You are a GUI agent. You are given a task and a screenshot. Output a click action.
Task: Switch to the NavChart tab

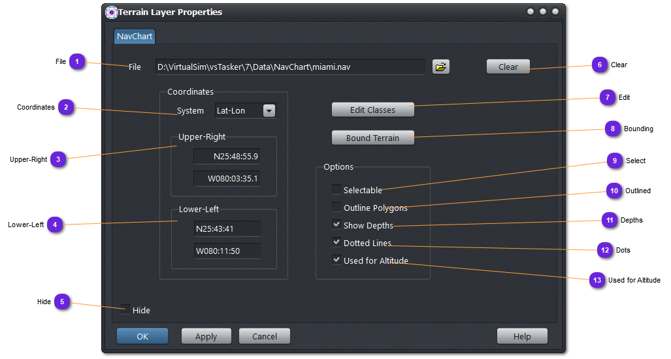(x=135, y=37)
